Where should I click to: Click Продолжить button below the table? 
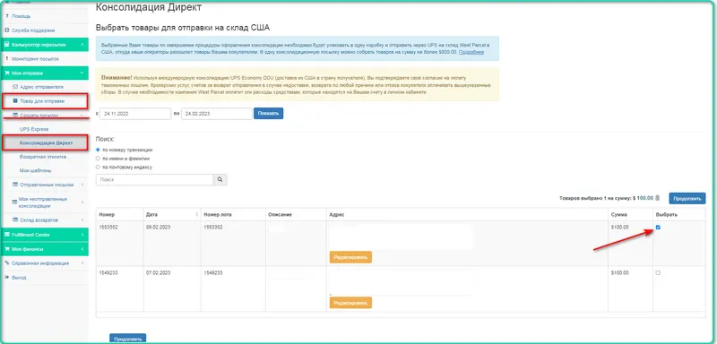[x=127, y=339]
